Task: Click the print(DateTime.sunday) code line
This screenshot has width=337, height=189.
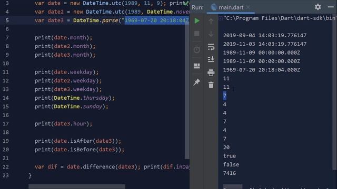Action: pyautogui.click(x=72, y=107)
